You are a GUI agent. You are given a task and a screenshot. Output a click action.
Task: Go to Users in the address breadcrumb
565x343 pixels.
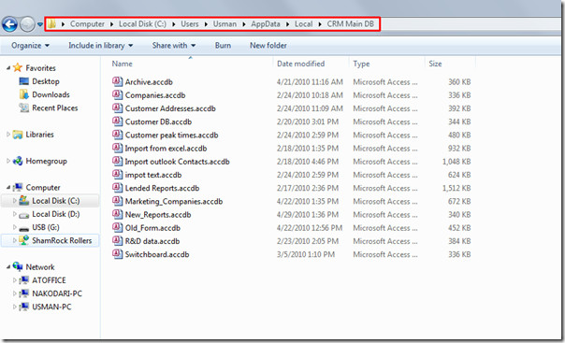[x=190, y=24]
